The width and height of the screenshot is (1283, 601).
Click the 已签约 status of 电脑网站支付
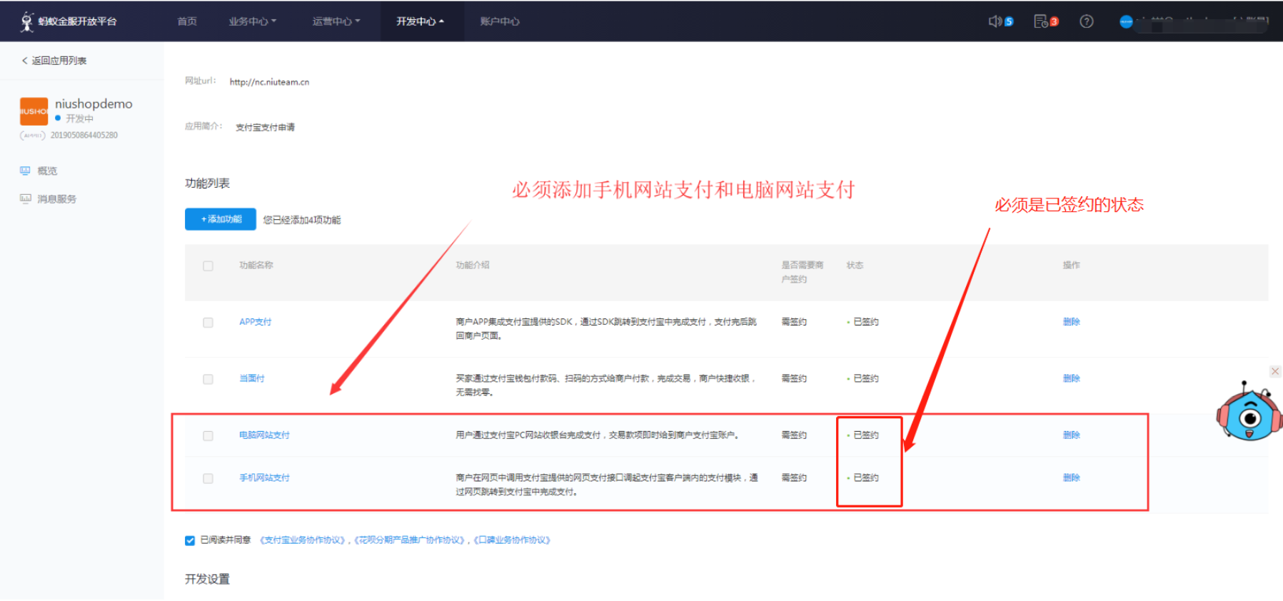[x=866, y=435]
